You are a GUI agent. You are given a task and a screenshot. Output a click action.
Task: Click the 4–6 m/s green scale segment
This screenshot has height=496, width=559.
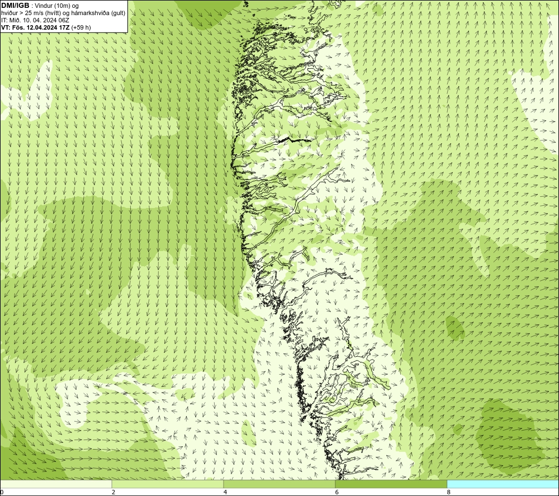click(x=279, y=484)
